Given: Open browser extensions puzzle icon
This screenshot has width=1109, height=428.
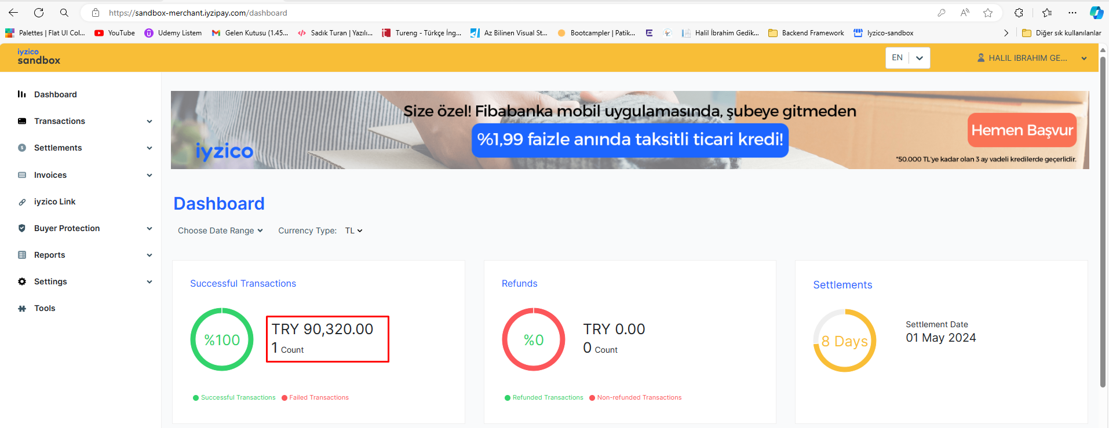Looking at the screenshot, I should 1019,13.
